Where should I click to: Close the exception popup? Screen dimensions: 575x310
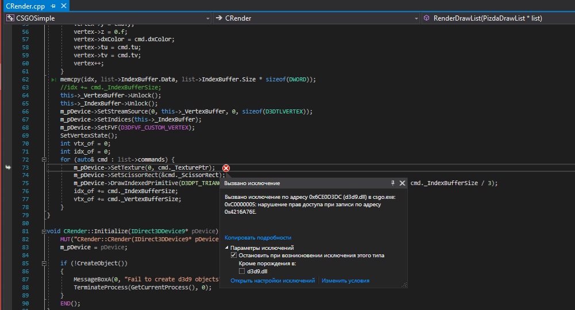click(x=403, y=183)
